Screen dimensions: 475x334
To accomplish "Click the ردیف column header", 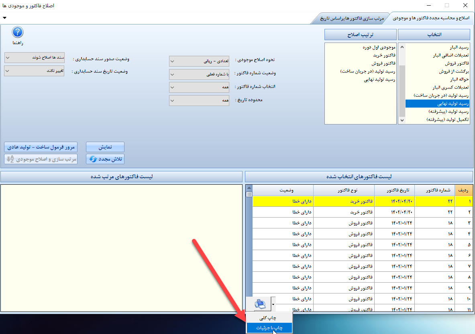I will coord(463,190).
